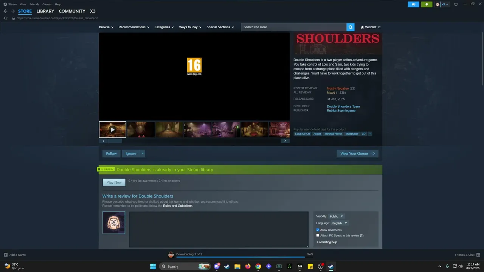Viewport: 484px width, 272px height.
Task: Click the reviewer avatar image
Action: point(113,223)
